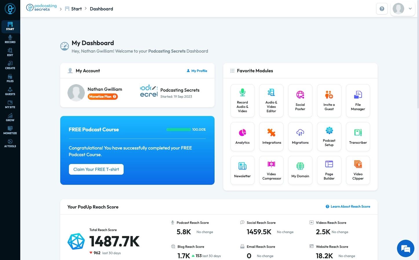
Task: Open the live chat bubble
Action: pyautogui.click(x=406, y=248)
